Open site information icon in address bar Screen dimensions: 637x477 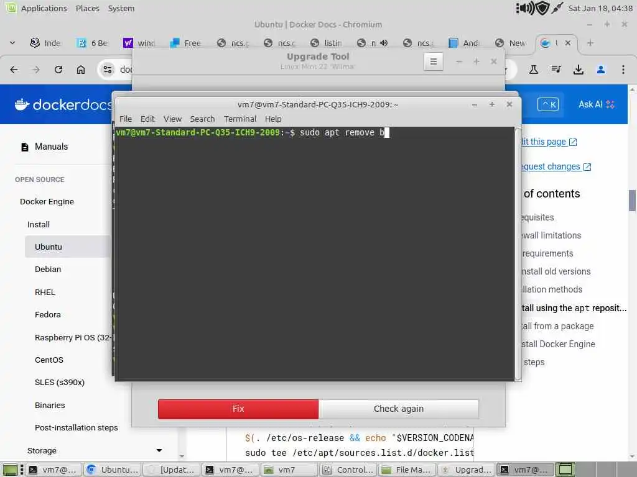point(108,70)
